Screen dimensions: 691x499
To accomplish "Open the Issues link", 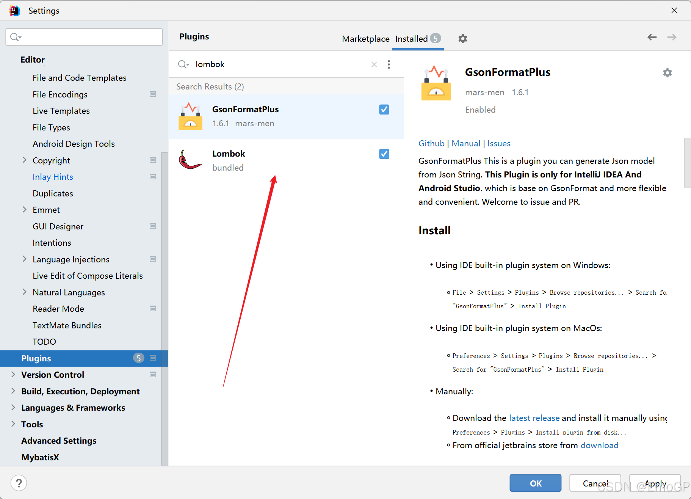I will [x=499, y=143].
